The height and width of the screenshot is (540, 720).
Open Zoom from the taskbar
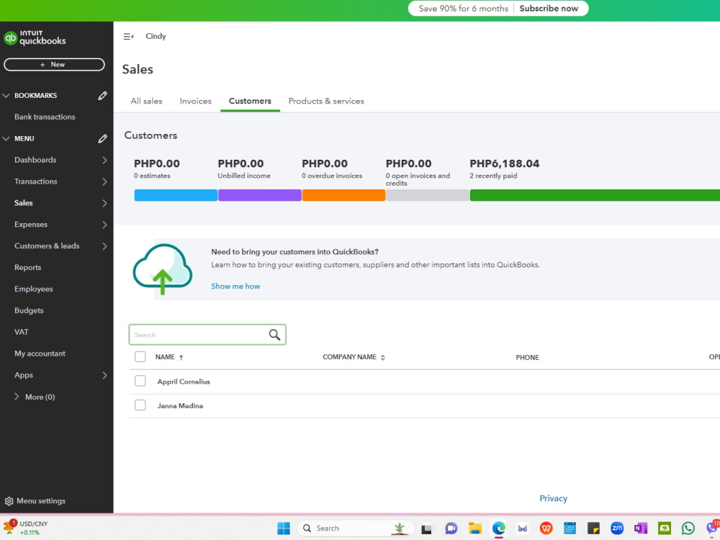(x=617, y=528)
